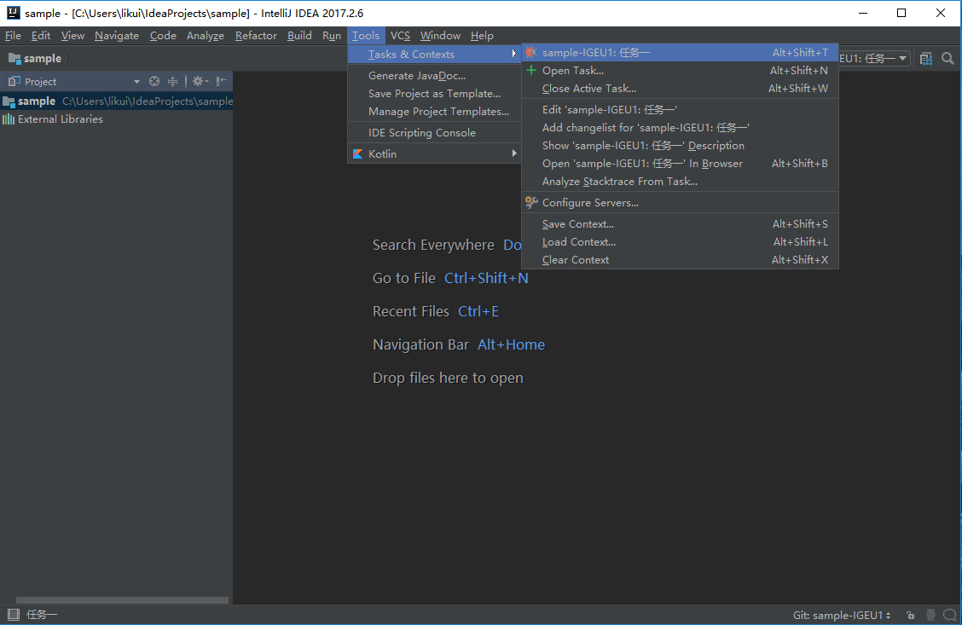Open the Code menu
This screenshot has width=962, height=625.
(163, 36)
